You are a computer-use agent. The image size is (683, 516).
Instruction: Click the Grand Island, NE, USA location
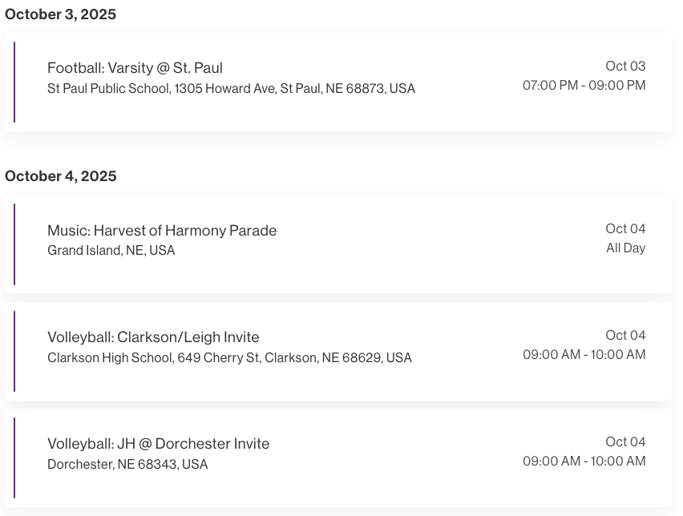click(111, 251)
